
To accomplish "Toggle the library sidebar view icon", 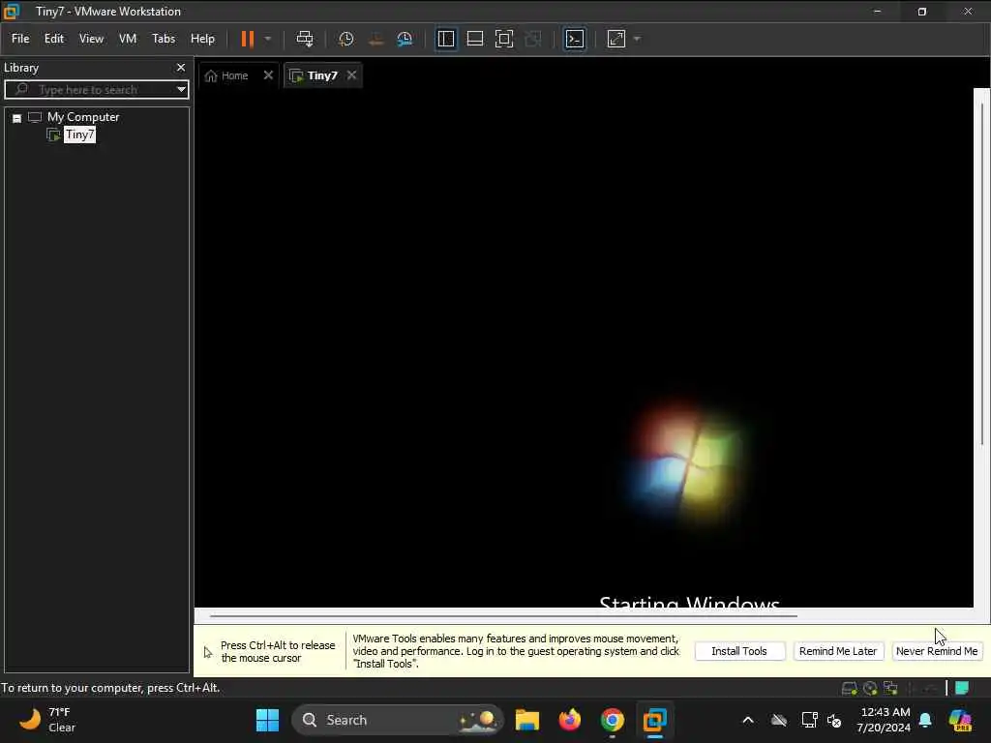I will click(x=446, y=39).
